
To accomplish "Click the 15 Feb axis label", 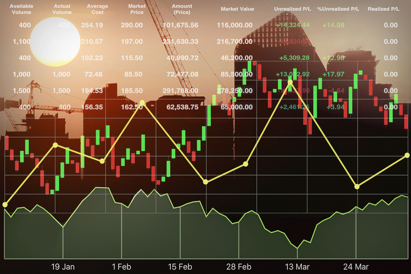I will (x=180, y=267).
